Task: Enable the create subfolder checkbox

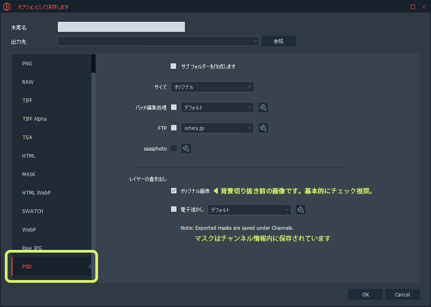Action: pos(173,66)
